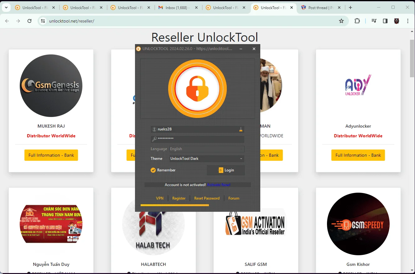Switch to the Gmail Inbox tab
Image resolution: width=415 pixels, height=274 pixels.
(178, 8)
